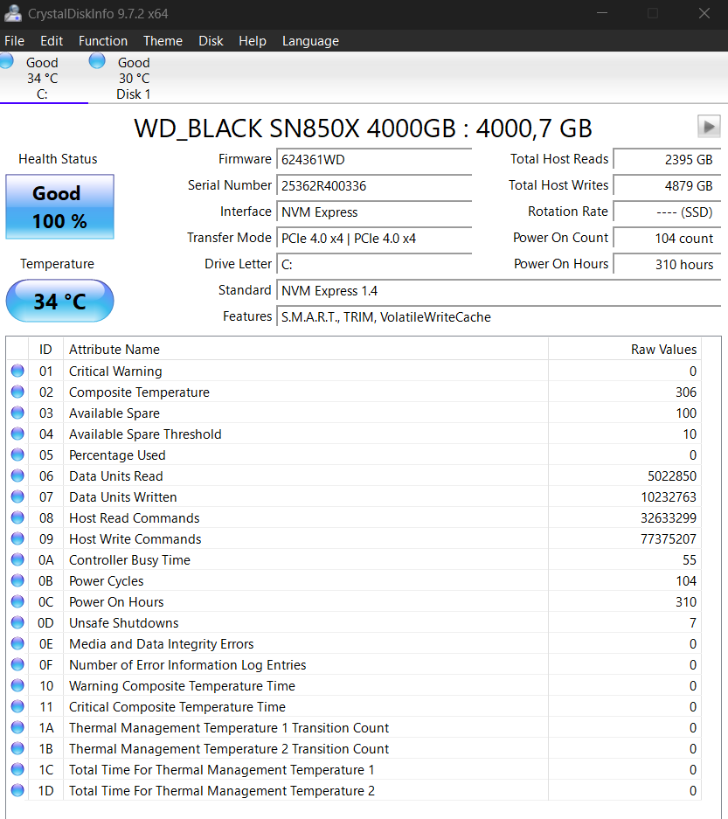Click status orb for Host Write Commands
The height and width of the screenshot is (819, 728).
[x=17, y=538]
